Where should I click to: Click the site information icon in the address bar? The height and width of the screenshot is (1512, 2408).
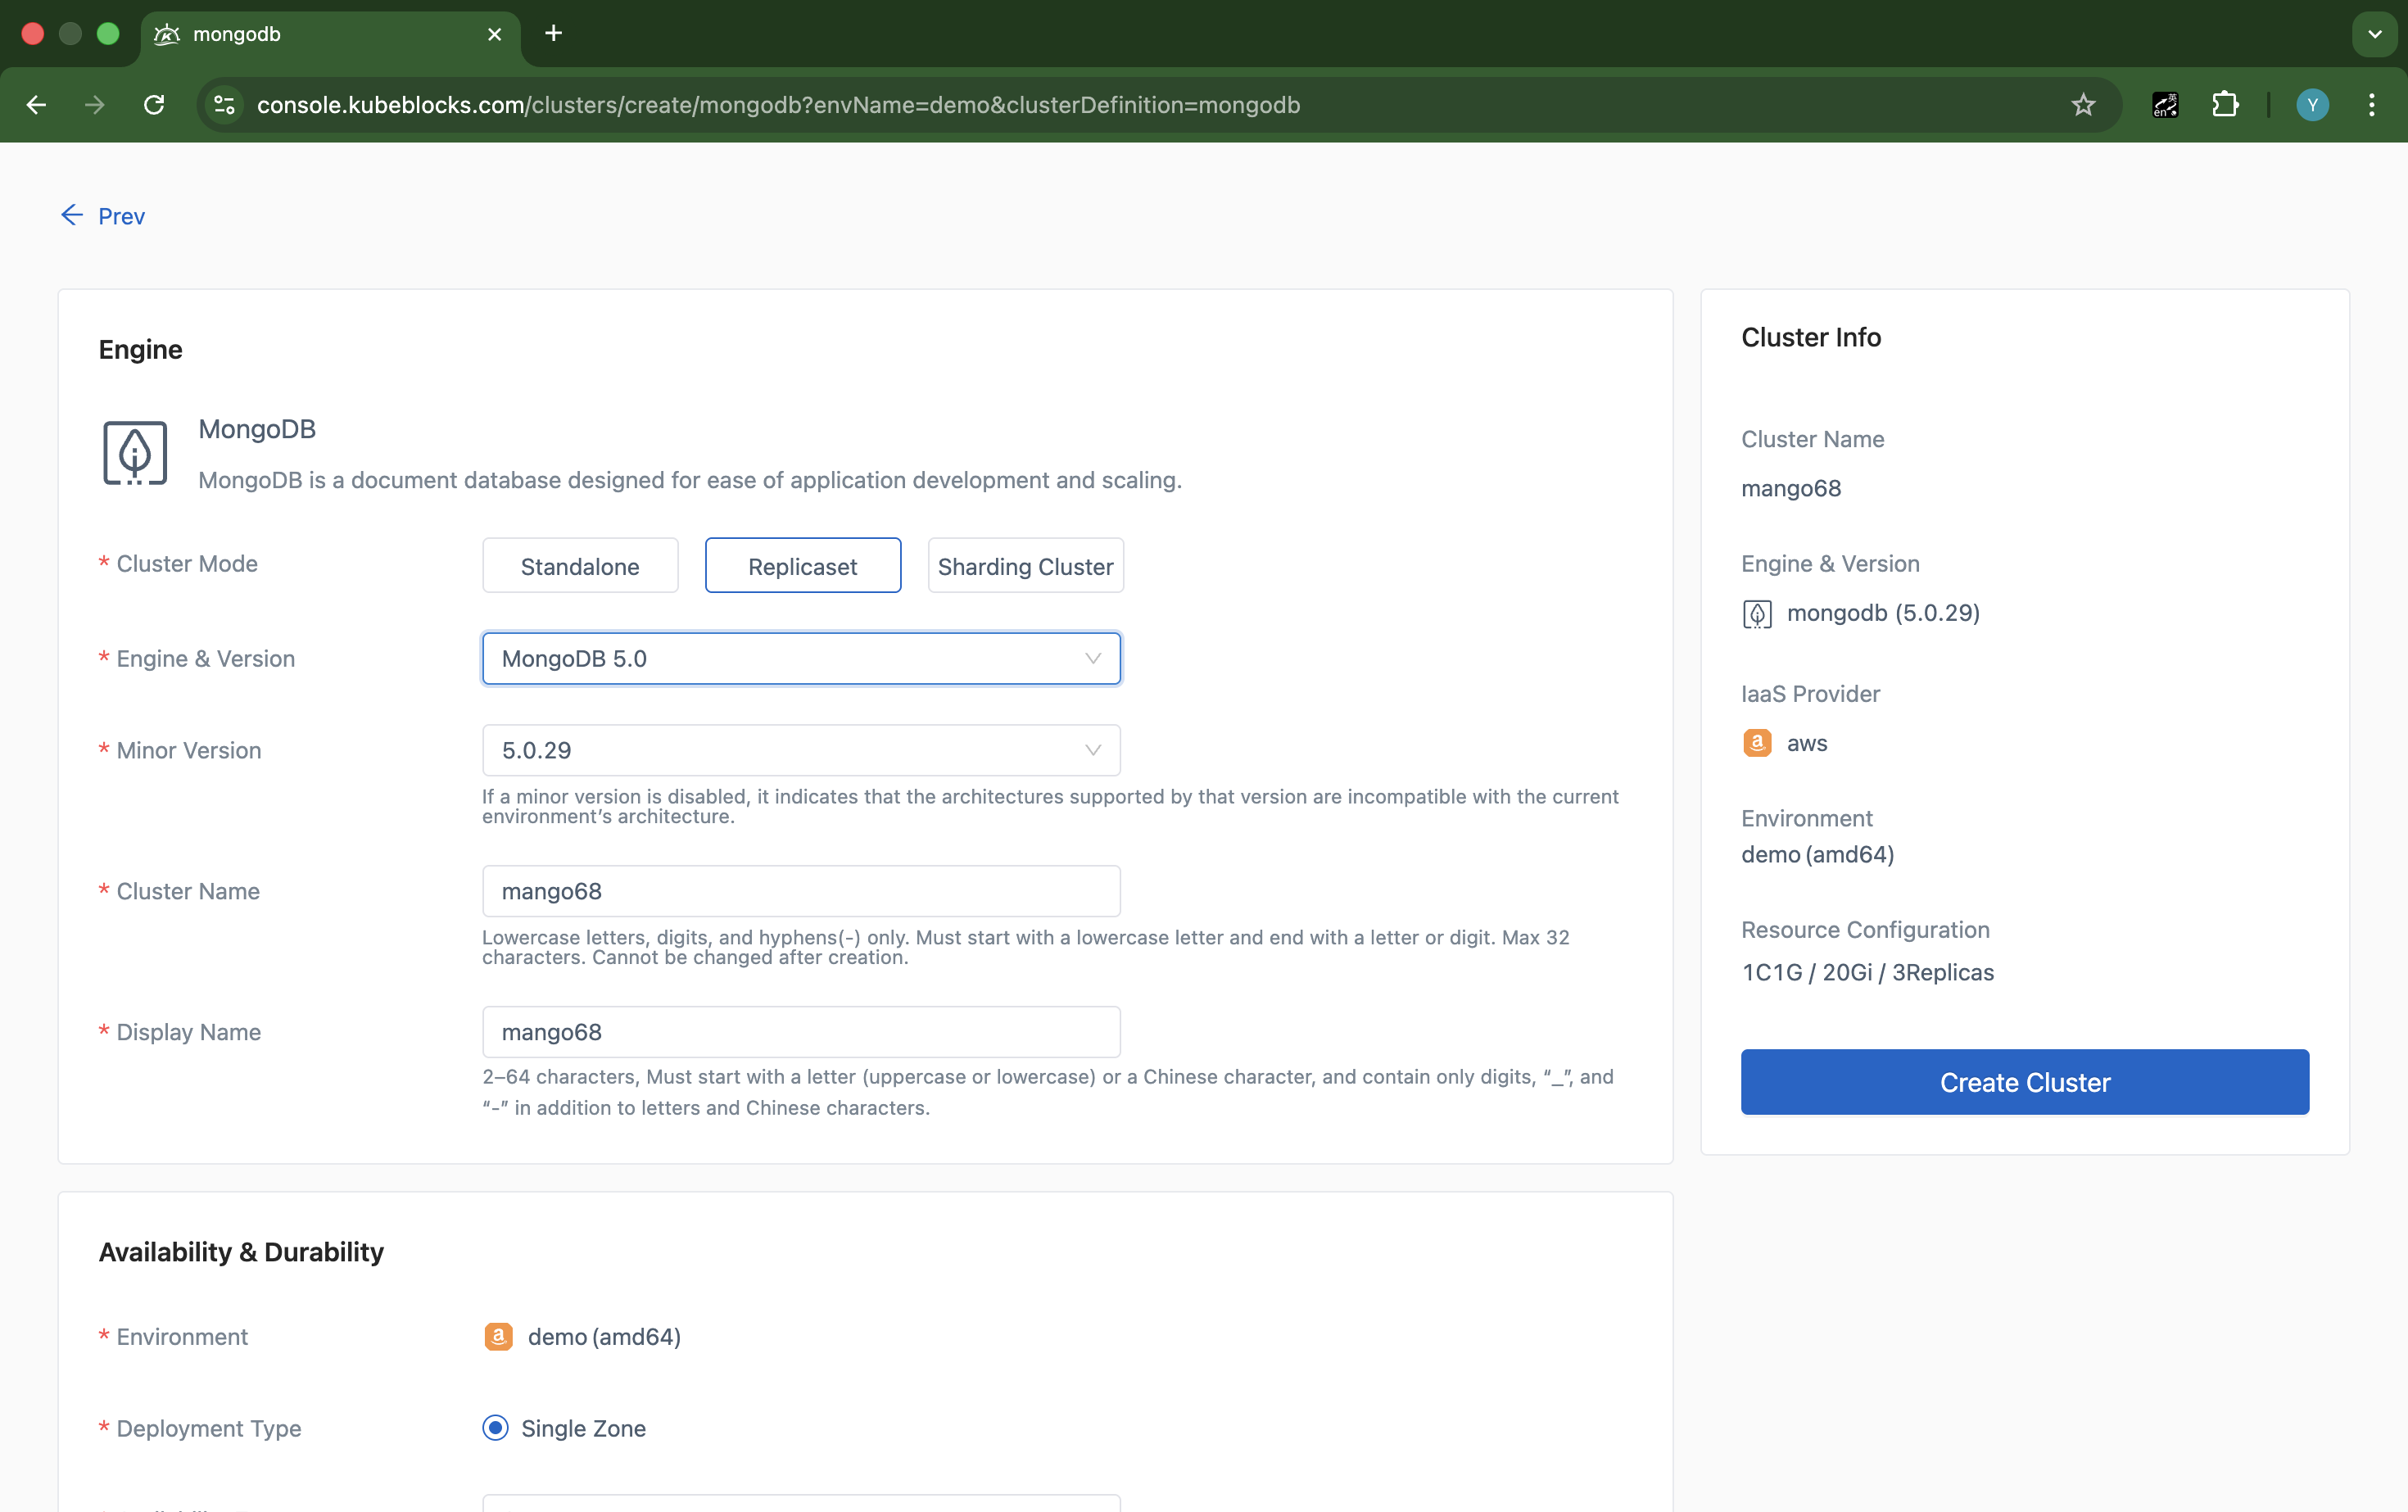223,104
